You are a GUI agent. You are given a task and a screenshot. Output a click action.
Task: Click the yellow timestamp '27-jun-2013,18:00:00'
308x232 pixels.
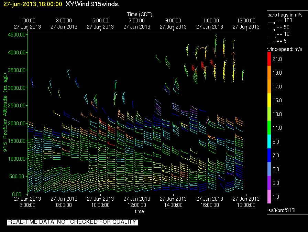click(33, 4)
